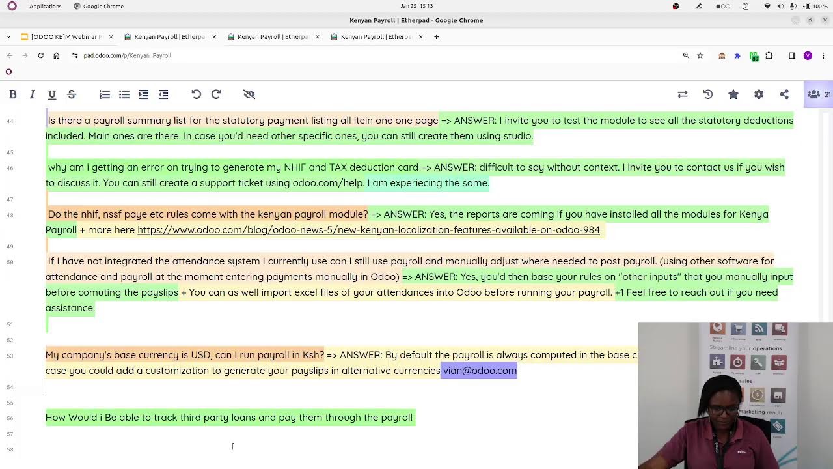Open the tab search dropdown arrow
833x469 pixels.
click(8, 36)
